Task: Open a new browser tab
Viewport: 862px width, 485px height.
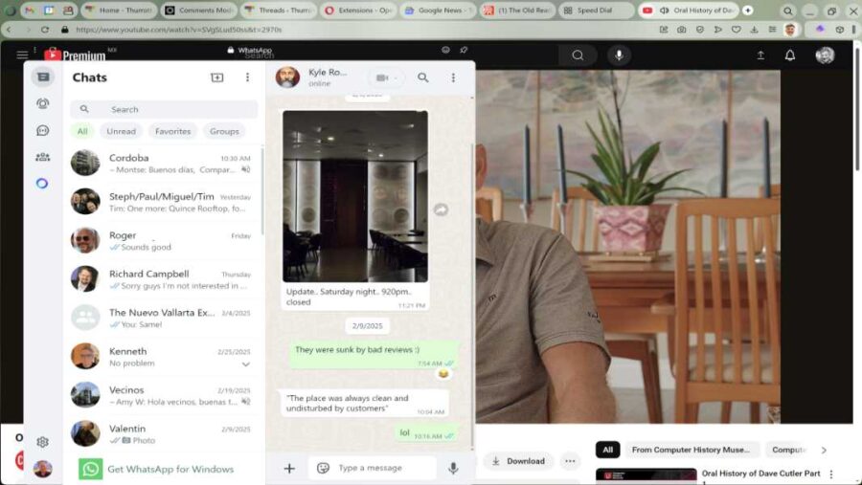Action: pyautogui.click(x=748, y=11)
